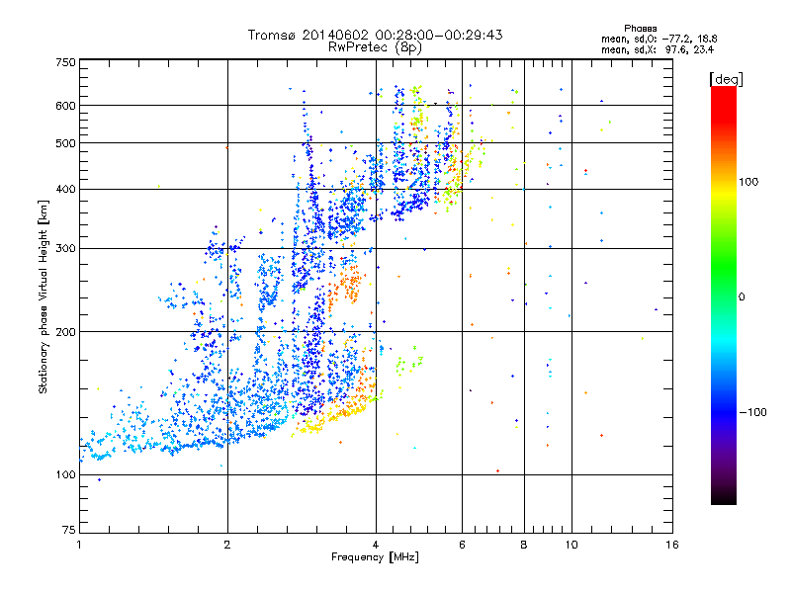Viewport: 791px width, 593px height.
Task: Click the y-axis tick label '400'
Action: (65, 190)
